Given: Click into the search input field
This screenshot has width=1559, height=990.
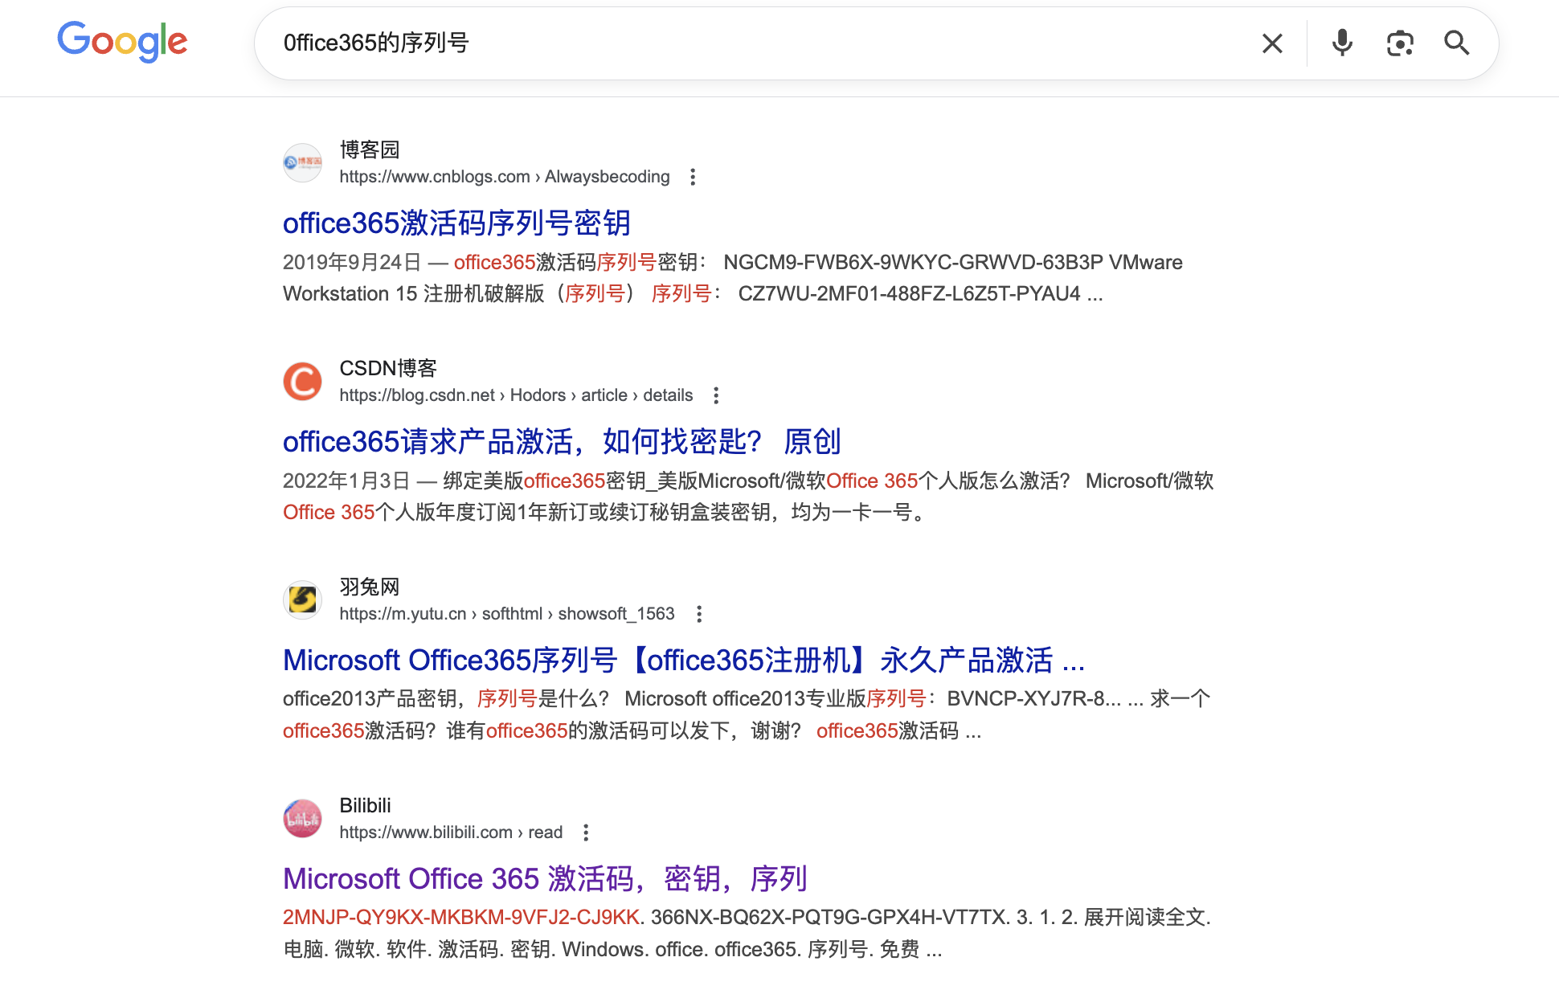Looking at the screenshot, I should click(x=723, y=43).
